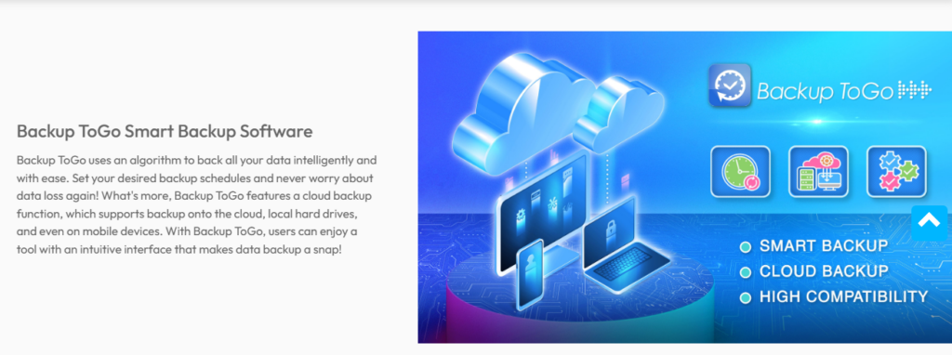Click the line "tool with an intuitive interface"

179,249
